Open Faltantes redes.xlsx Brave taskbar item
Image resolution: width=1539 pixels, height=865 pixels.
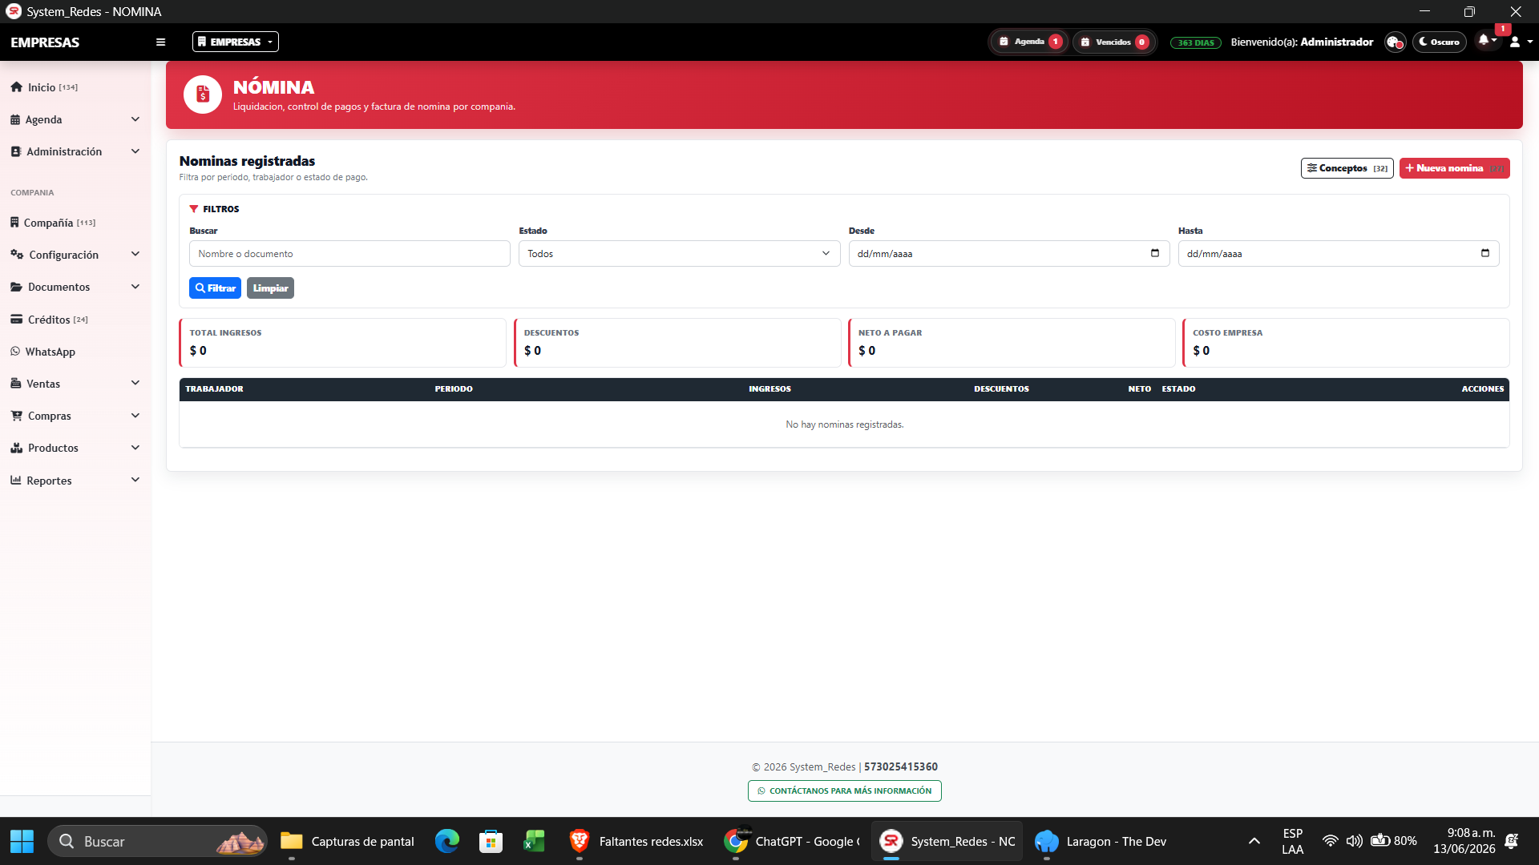[x=636, y=842]
